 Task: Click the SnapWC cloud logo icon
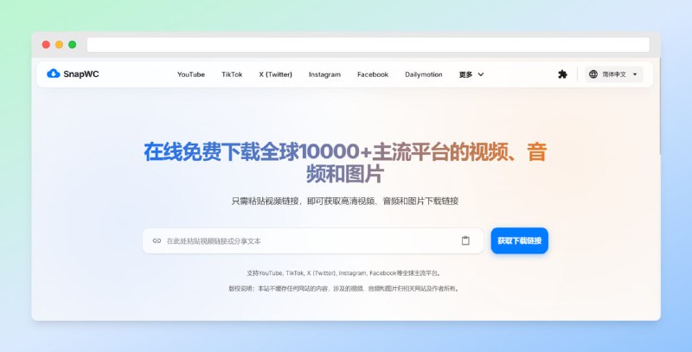tap(54, 74)
